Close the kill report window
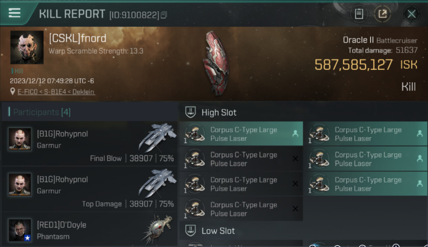 click(x=411, y=14)
